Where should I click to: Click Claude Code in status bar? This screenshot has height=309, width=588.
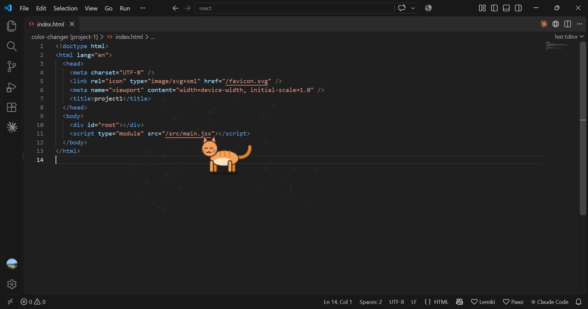pyautogui.click(x=549, y=302)
